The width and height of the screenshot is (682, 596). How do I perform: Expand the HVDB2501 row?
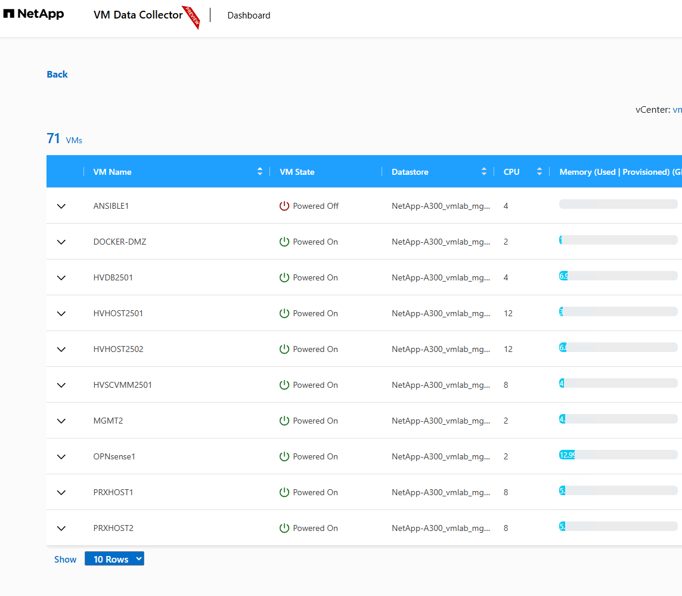coord(61,277)
